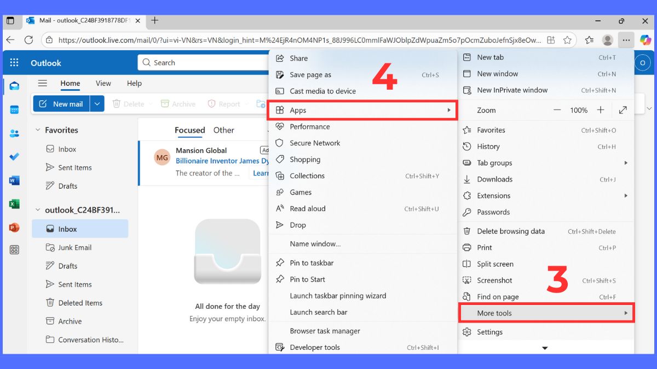Expand New mail dropdown arrow
The image size is (657, 369).
[x=97, y=104]
